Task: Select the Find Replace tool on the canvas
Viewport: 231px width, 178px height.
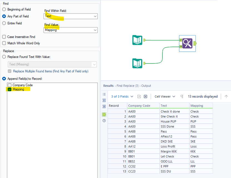Action: (x=187, y=43)
